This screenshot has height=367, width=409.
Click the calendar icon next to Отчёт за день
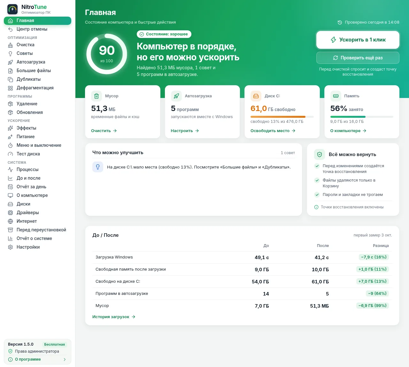tap(10, 187)
